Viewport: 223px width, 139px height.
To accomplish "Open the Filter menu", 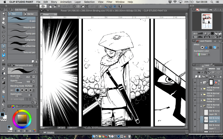I will (109, 2).
